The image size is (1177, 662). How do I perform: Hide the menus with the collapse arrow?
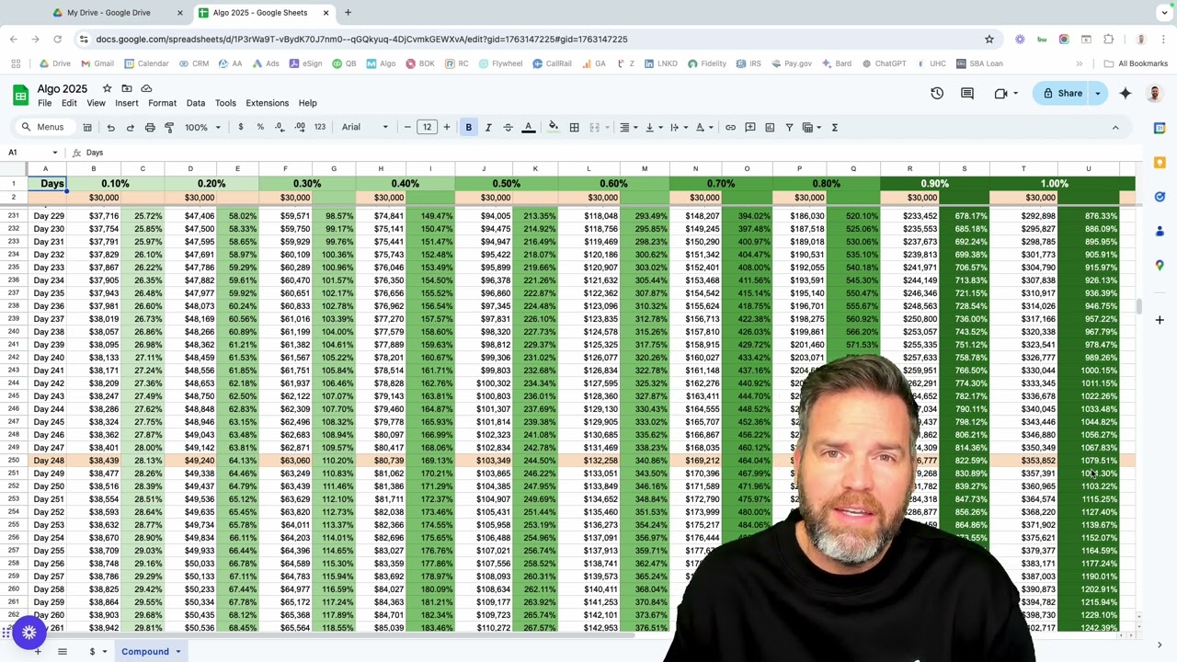click(x=1115, y=128)
